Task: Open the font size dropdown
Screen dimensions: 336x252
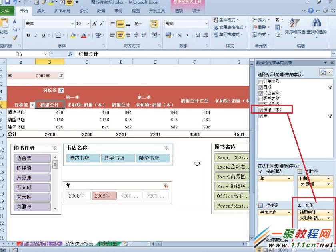Action: pos(87,24)
